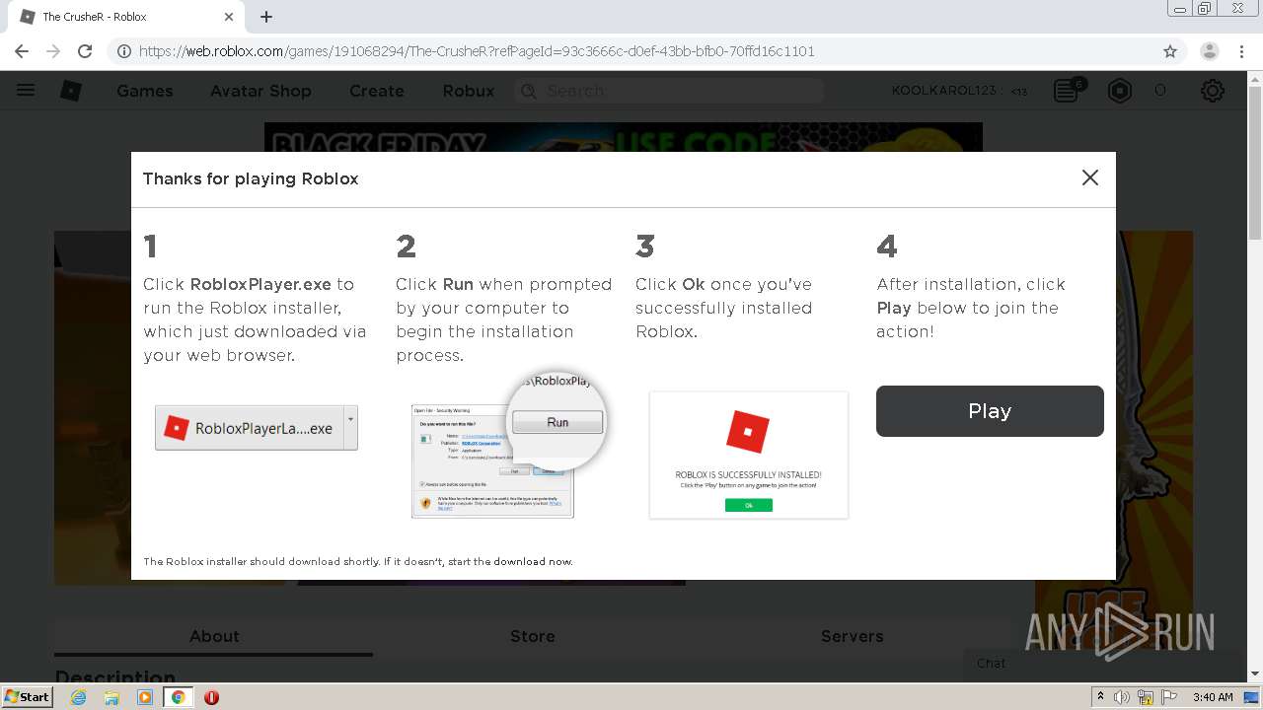1263x710 pixels.
Task: Open the Robux menu item
Action: (469, 91)
